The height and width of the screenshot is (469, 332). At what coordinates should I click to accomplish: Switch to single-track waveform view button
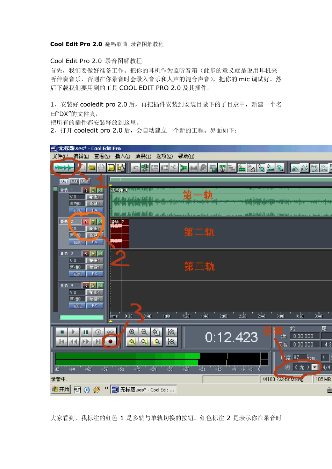(63, 168)
